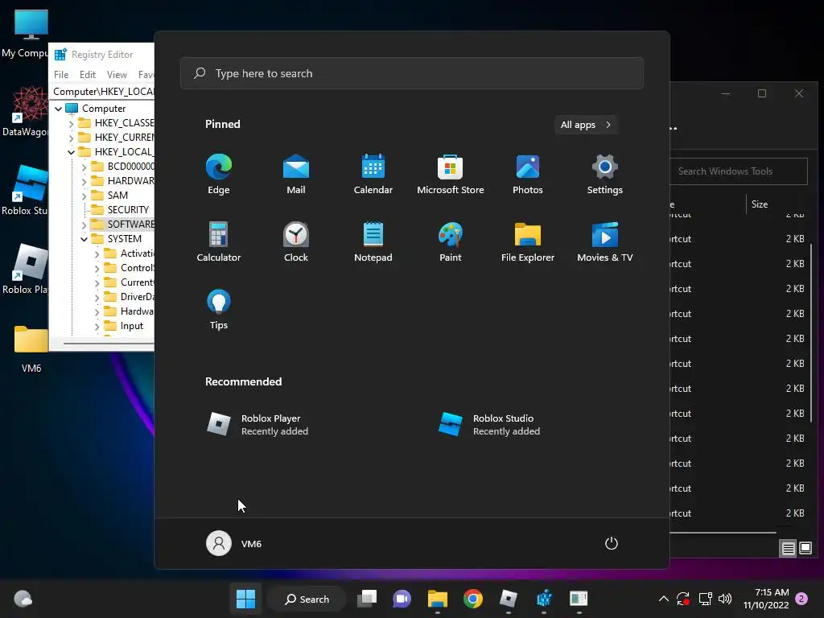This screenshot has height=618, width=824.
Task: Open Notepad from Start menu
Action: [373, 241]
